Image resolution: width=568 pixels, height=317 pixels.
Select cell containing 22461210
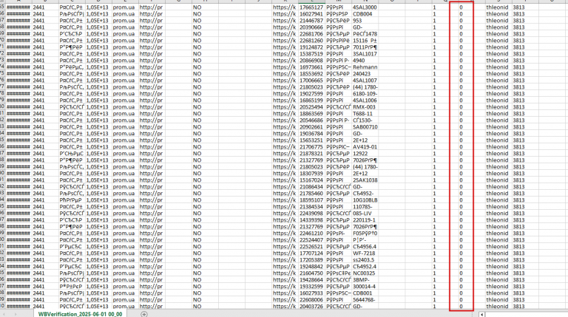[x=311, y=233]
